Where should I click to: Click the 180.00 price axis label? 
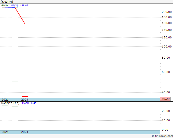click(x=167, y=17)
